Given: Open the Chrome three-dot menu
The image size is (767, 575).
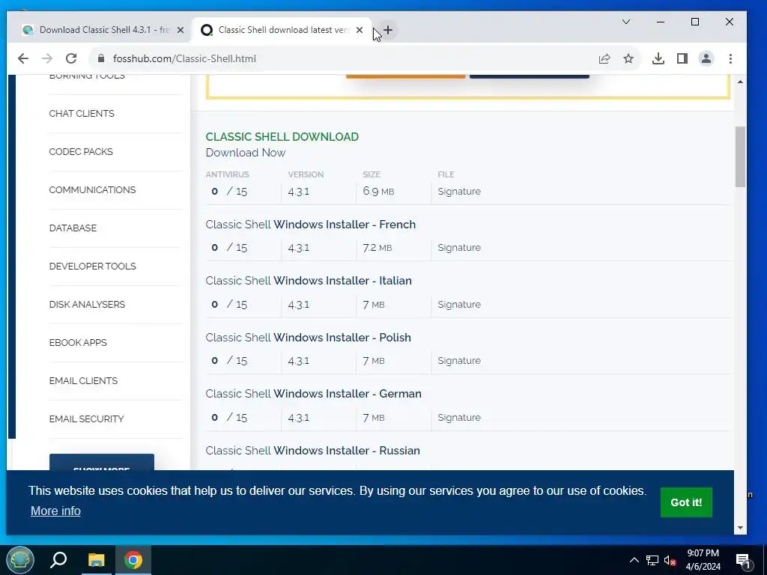Looking at the screenshot, I should pos(731,58).
